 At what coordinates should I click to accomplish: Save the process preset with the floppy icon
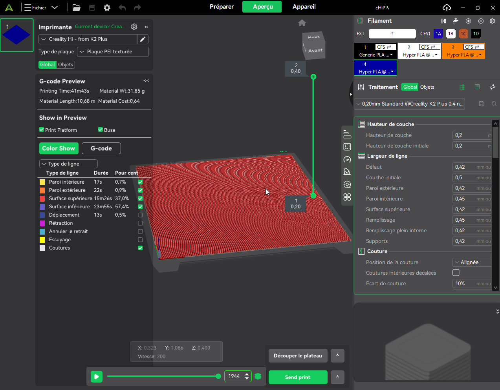coord(482,104)
